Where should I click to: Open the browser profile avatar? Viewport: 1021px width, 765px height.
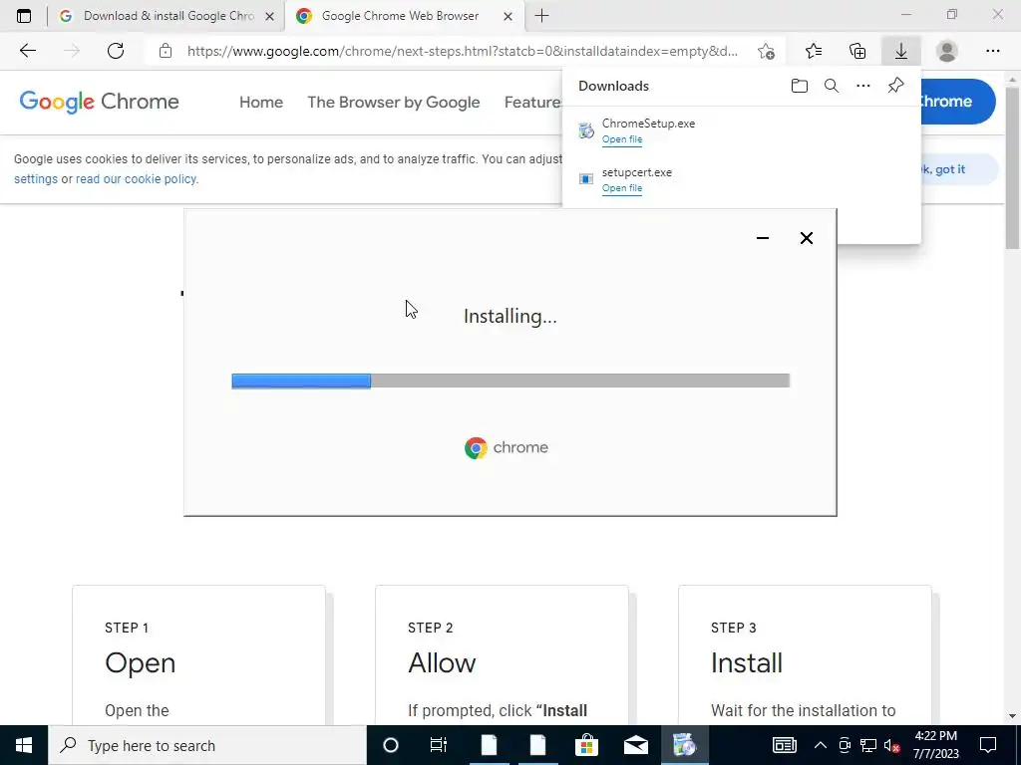pos(947,51)
